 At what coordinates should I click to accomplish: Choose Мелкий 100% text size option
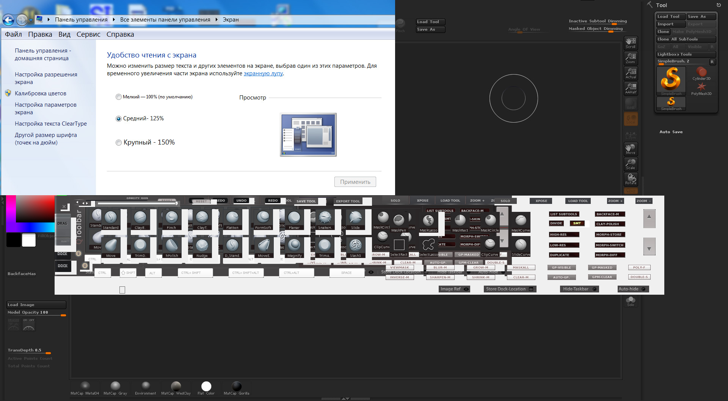click(x=119, y=97)
